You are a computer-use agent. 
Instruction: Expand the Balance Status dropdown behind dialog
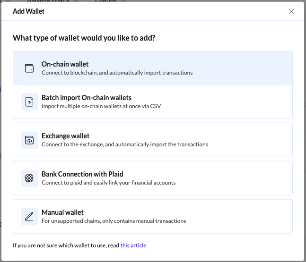tap(52, 1)
